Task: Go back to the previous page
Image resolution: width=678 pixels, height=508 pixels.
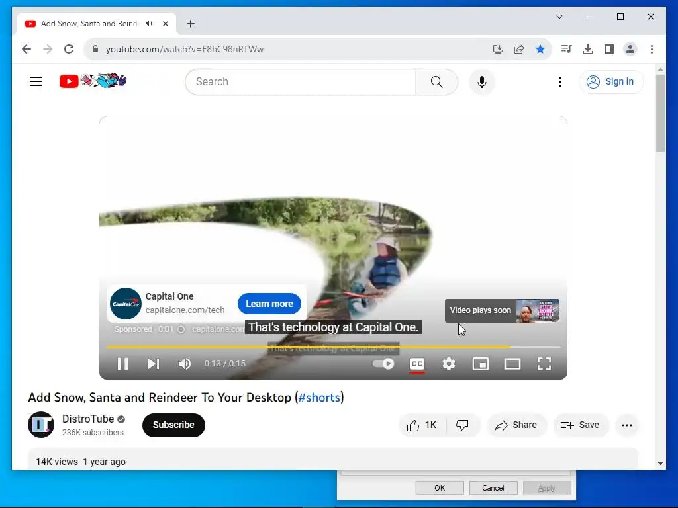Action: click(26, 49)
